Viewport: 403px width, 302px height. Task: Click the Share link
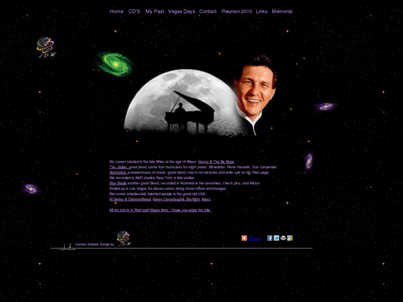(x=254, y=238)
